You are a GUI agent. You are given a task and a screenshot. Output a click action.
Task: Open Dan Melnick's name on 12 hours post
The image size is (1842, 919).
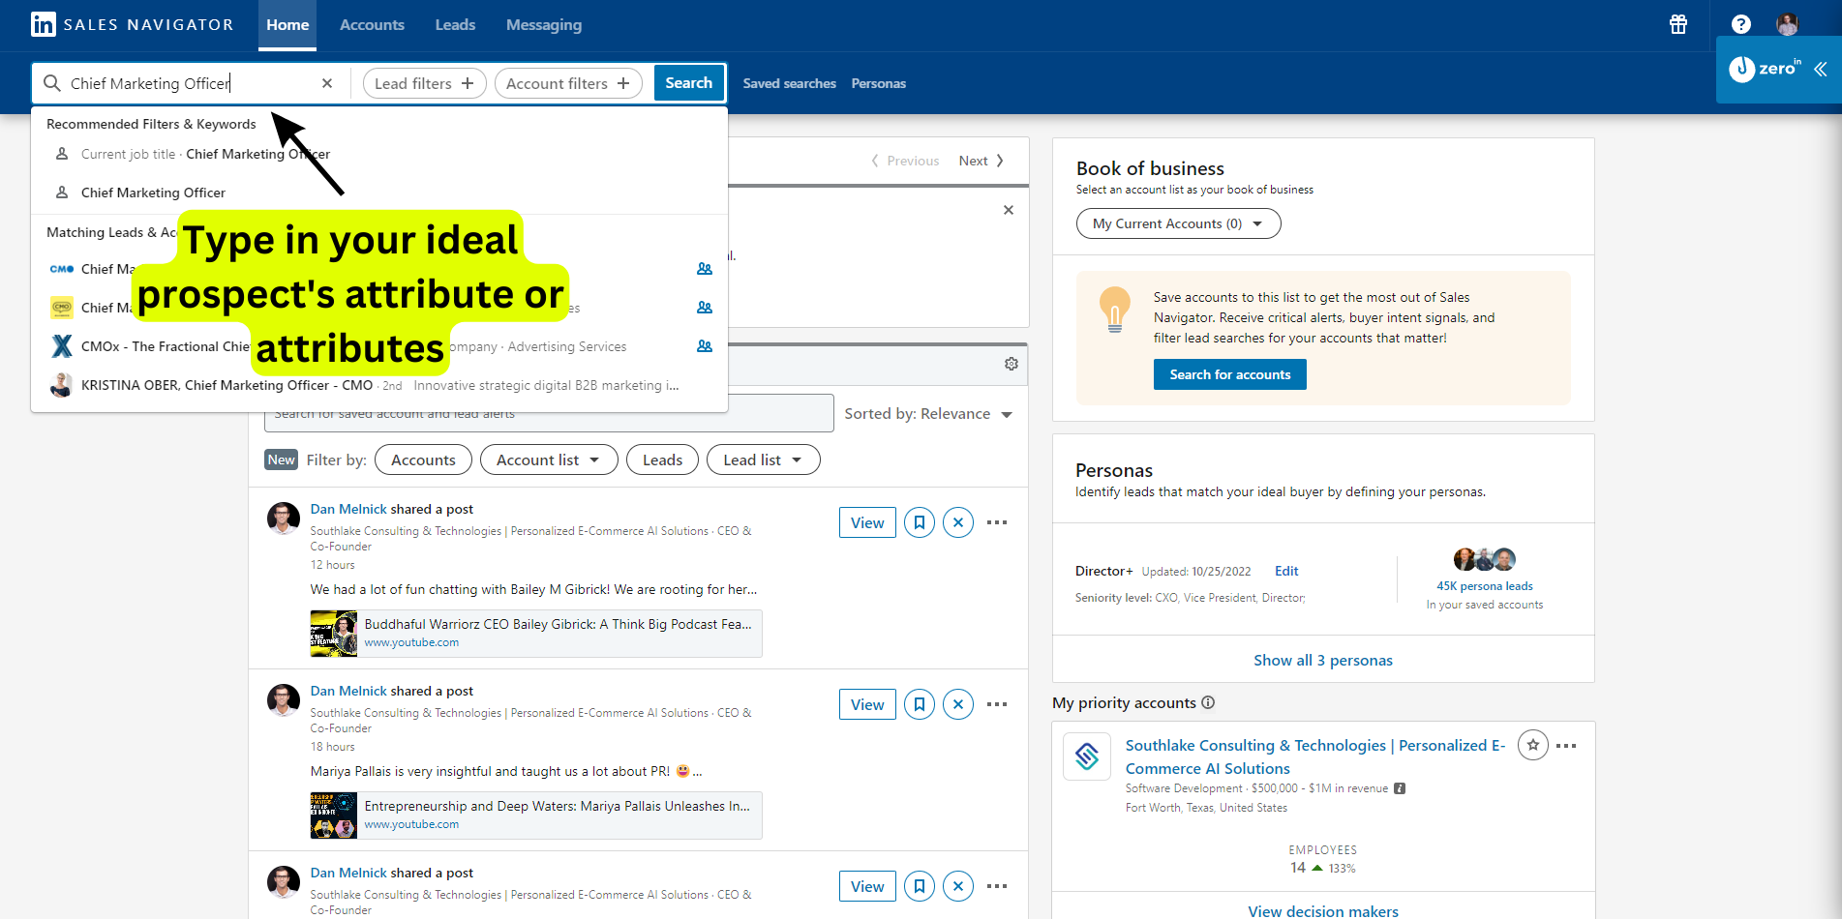point(348,509)
